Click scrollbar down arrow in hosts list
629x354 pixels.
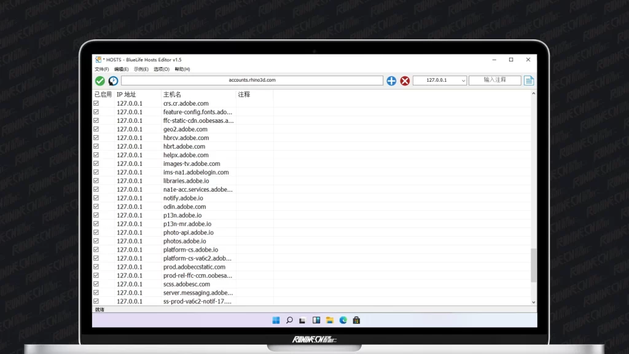click(533, 302)
